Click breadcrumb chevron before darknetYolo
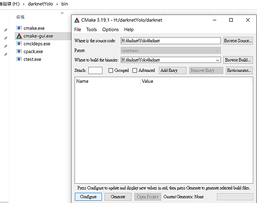Screen dimensions: 257x203 [x=24, y=4]
